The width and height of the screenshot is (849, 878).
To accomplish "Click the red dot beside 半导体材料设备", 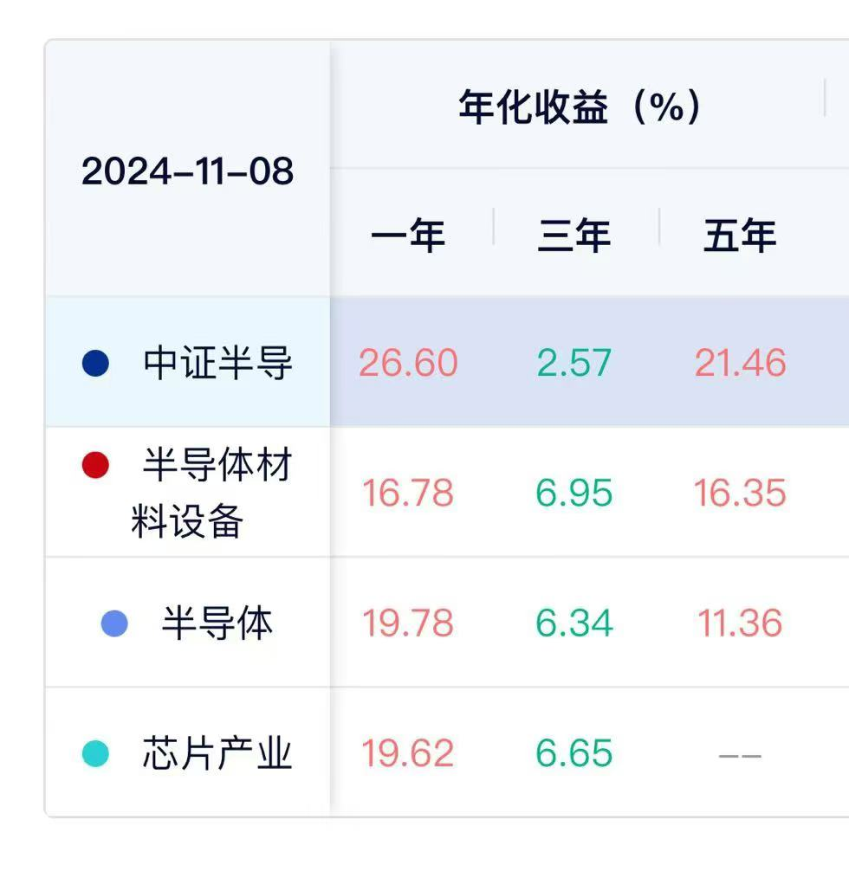I will (x=95, y=466).
